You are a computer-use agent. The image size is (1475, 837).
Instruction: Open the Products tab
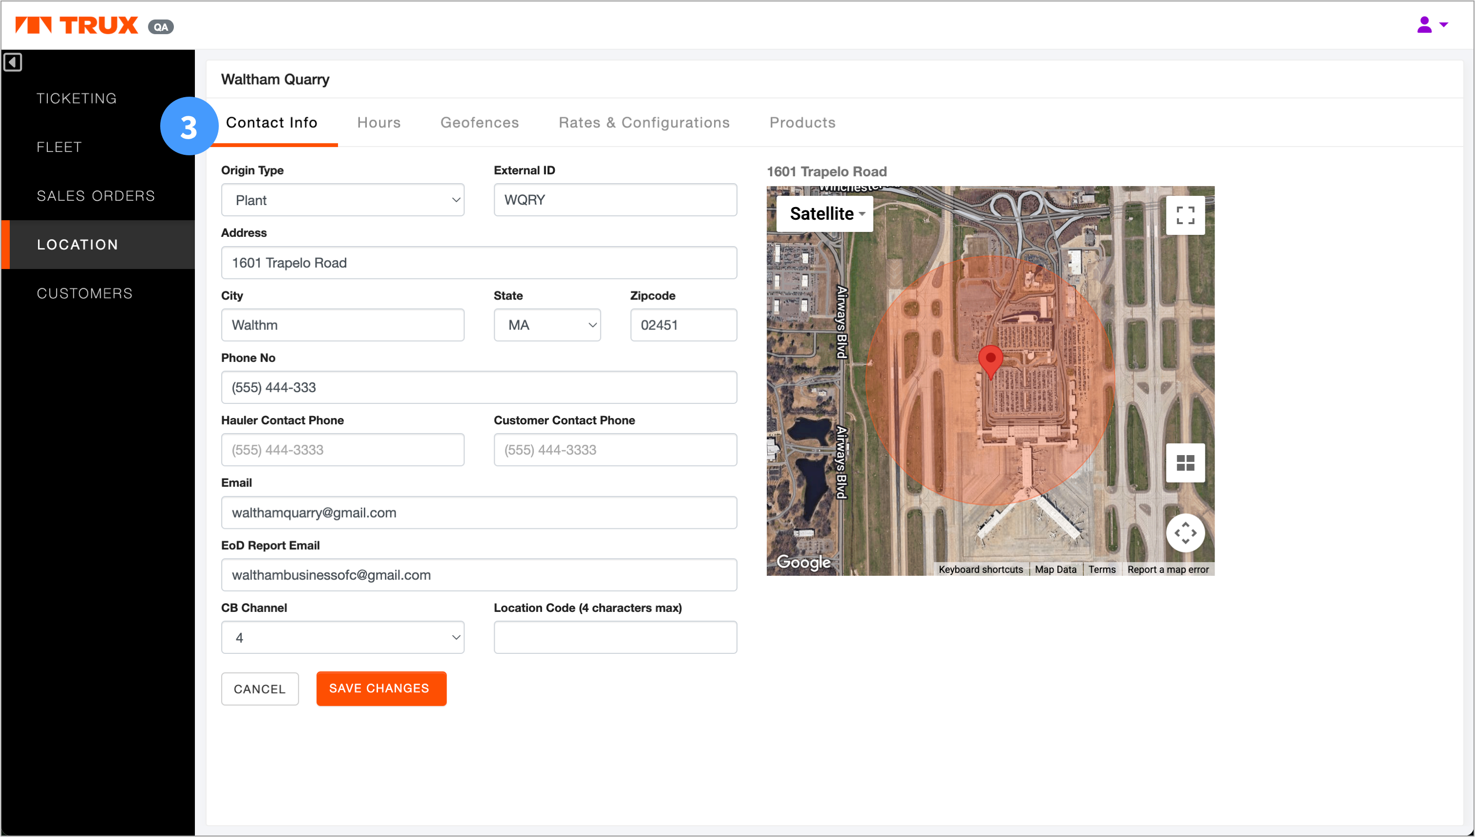tap(802, 123)
